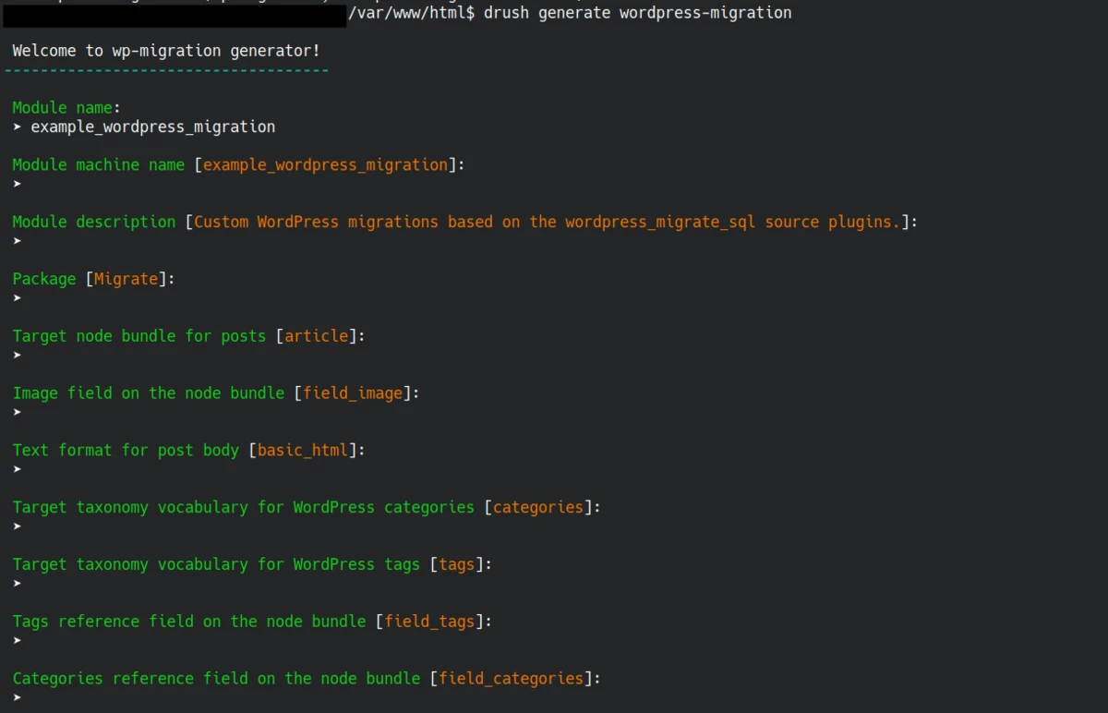
Task: Click 'Categories reference field on the node bundle' prompt
Action: point(216,679)
